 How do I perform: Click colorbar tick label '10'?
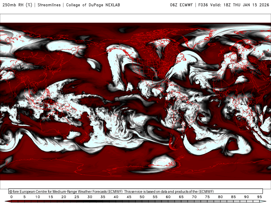(38, 197)
